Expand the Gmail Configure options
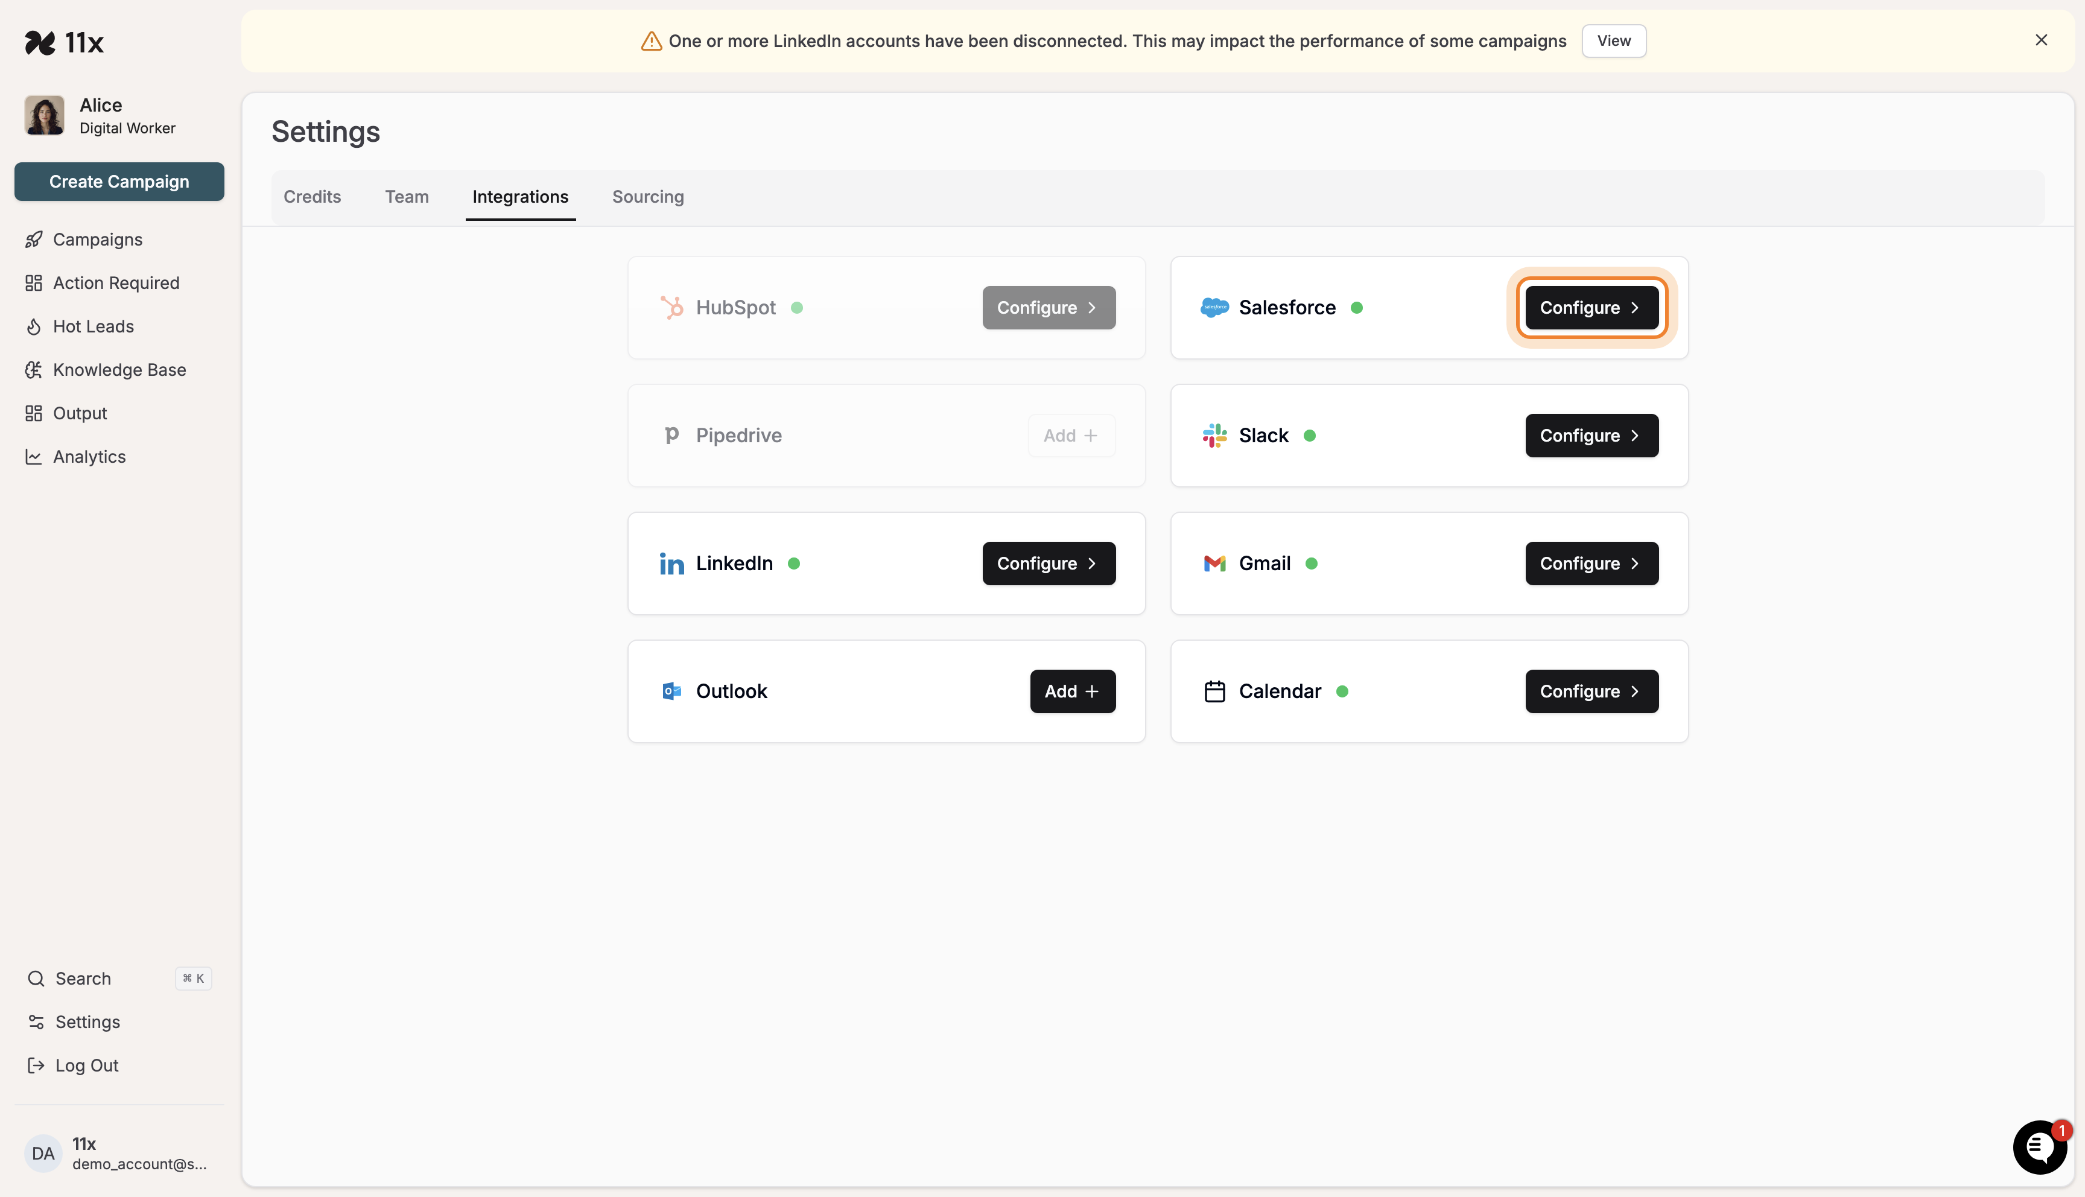 coord(1590,563)
